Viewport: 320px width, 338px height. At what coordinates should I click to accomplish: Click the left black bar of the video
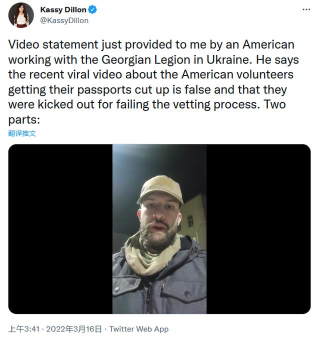pyautogui.click(x=60, y=229)
